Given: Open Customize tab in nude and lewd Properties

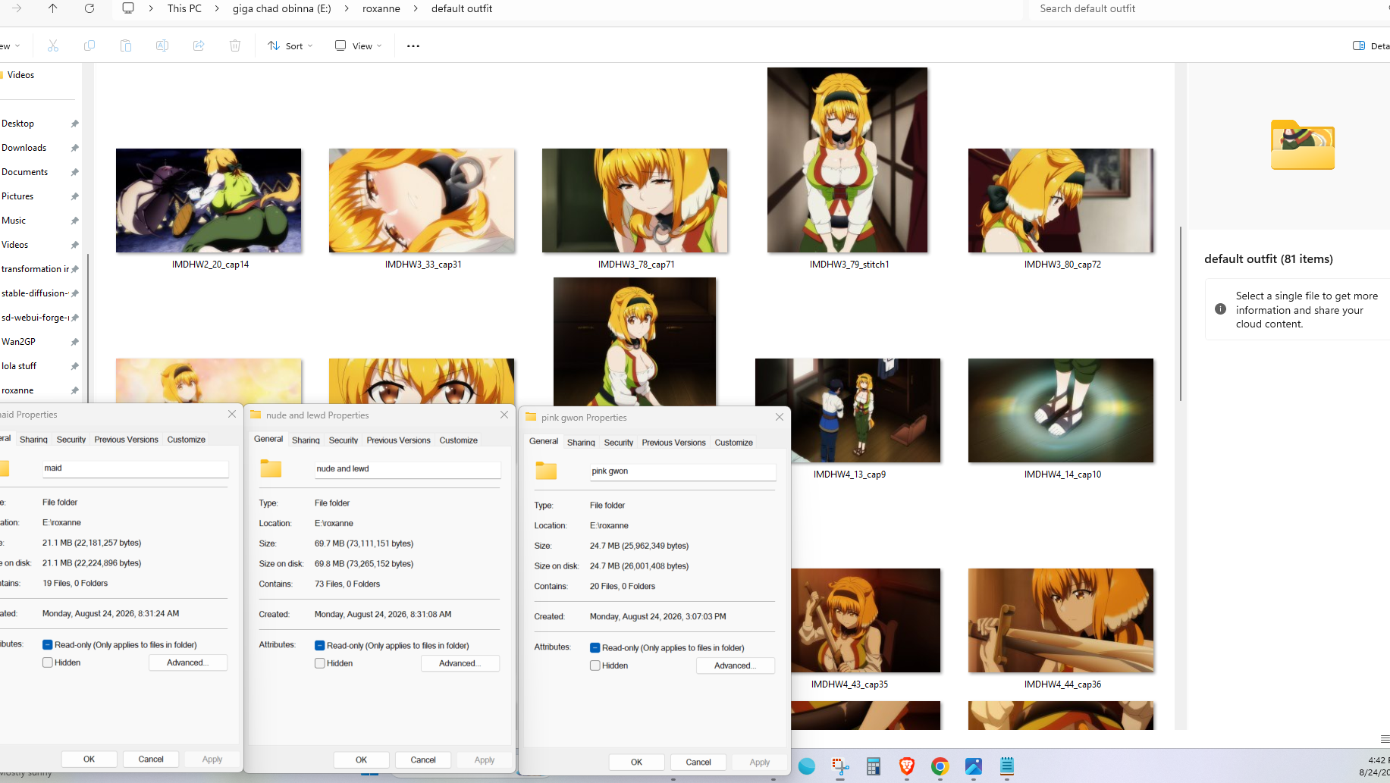Looking at the screenshot, I should point(459,440).
